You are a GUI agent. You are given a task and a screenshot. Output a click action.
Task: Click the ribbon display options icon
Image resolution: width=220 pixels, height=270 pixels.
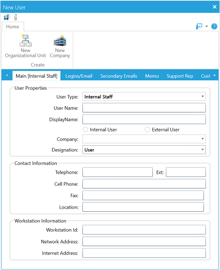click(199, 27)
